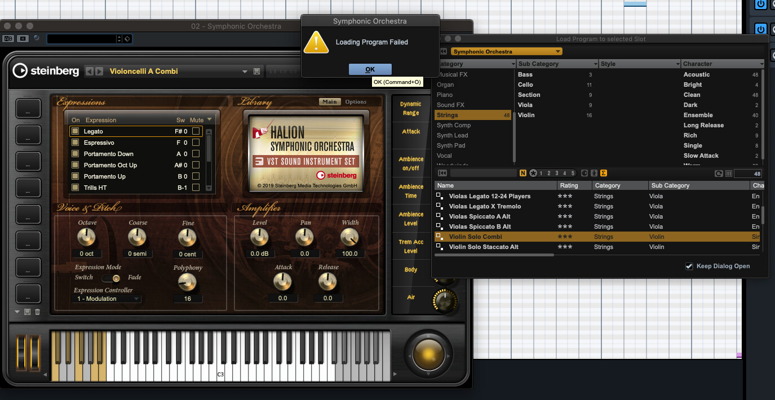This screenshot has height=400, width=775.
Task: Toggle the On checkbox for Espressivo
Action: 75,143
